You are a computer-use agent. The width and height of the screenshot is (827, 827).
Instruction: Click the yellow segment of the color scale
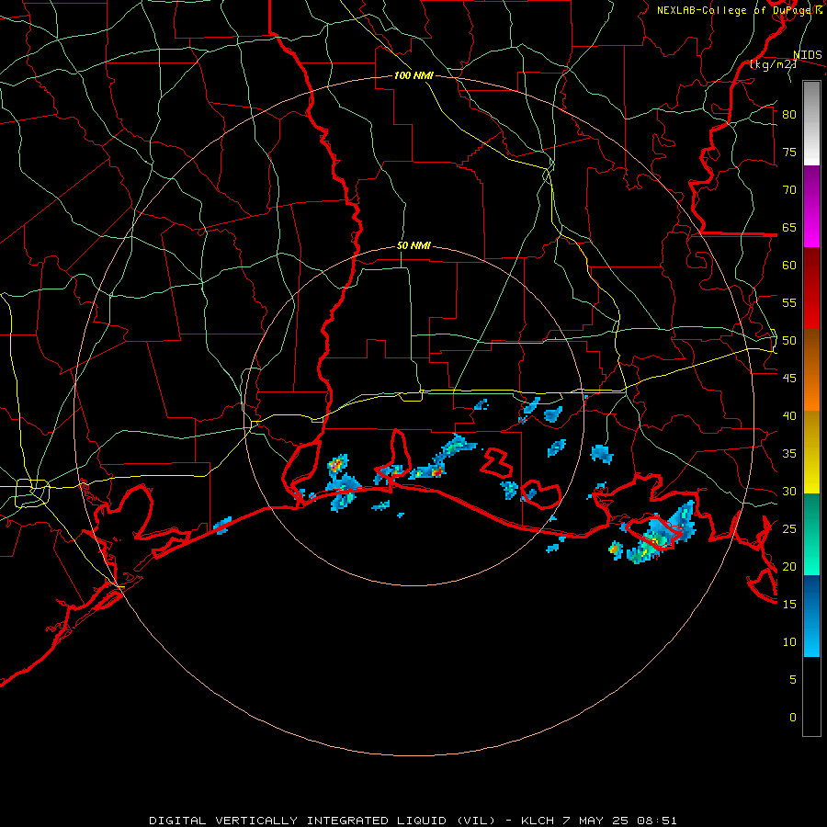coord(811,452)
